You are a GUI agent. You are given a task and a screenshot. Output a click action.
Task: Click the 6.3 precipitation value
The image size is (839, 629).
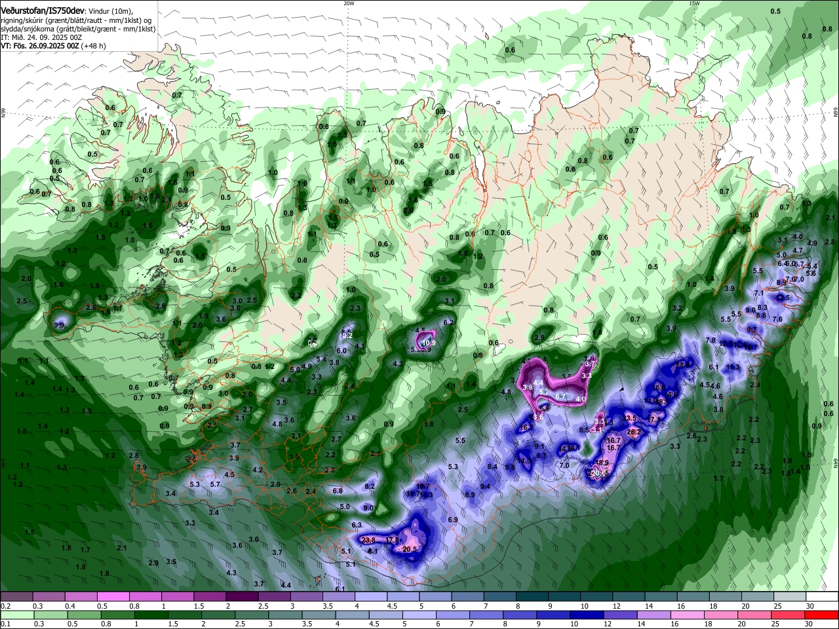[x=357, y=525]
